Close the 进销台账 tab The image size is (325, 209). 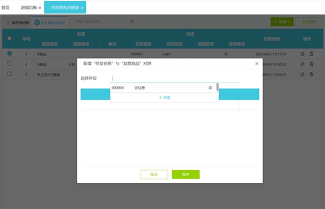point(40,7)
